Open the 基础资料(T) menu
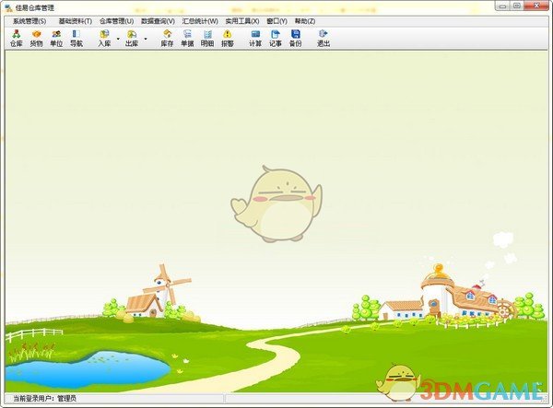Image resolution: width=553 pixels, height=408 pixels. [76, 21]
